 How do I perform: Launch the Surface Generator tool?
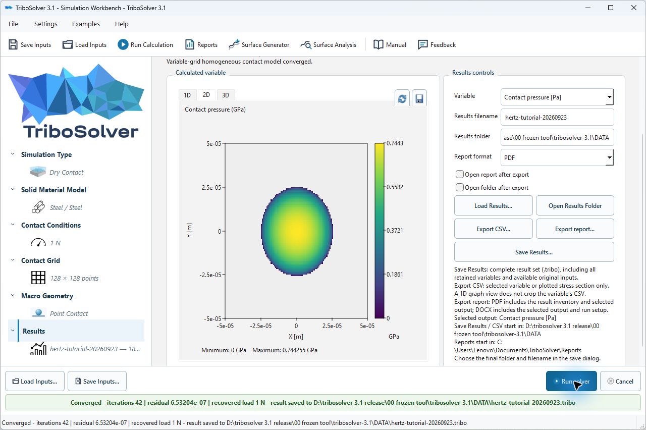(259, 44)
